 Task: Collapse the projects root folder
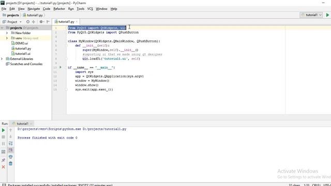pyautogui.click(x=2, y=28)
